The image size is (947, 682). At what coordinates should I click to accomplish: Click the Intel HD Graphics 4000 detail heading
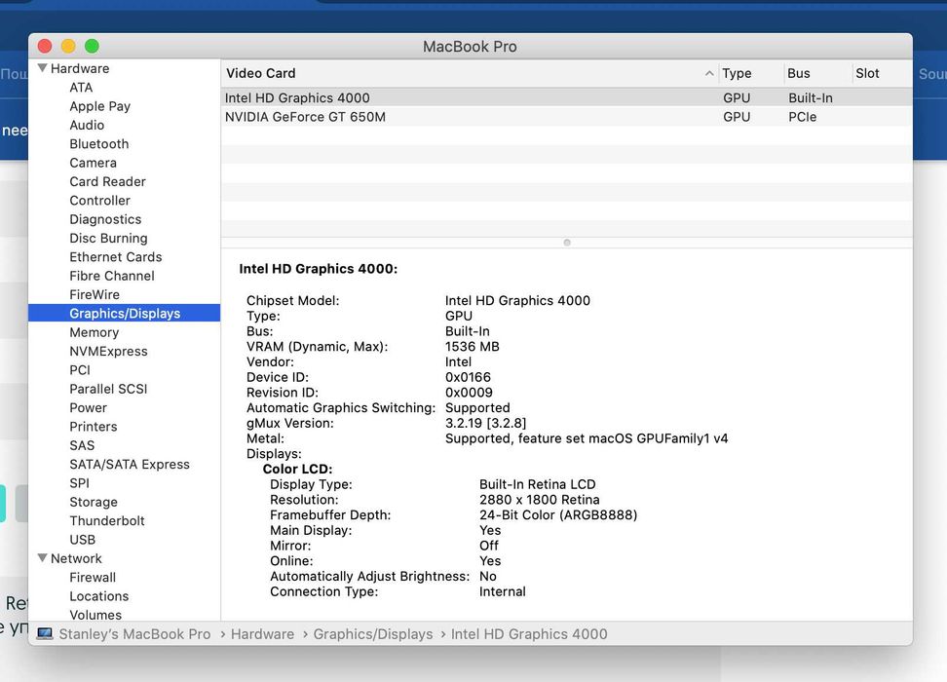(319, 269)
